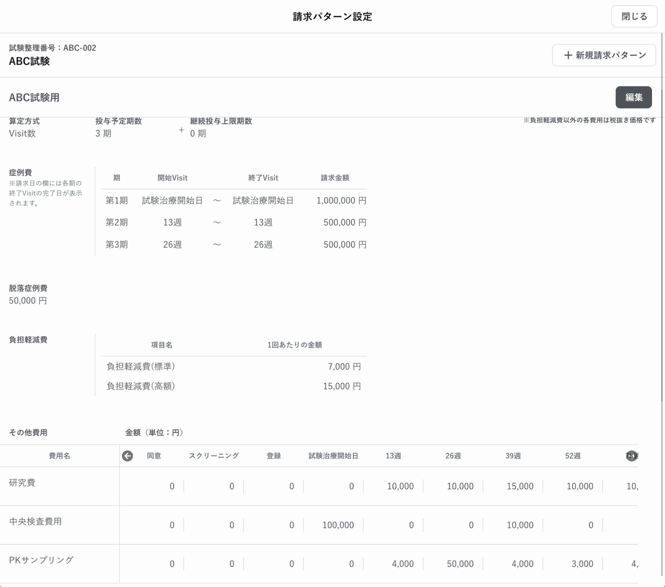This screenshot has width=665, height=587.
Task: Select the 研究費 row label
Action: coord(22,483)
